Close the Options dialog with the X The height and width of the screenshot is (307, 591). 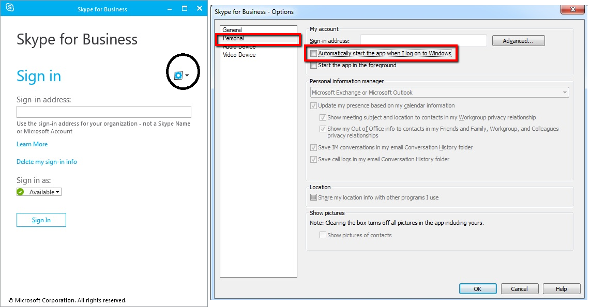coord(572,9)
